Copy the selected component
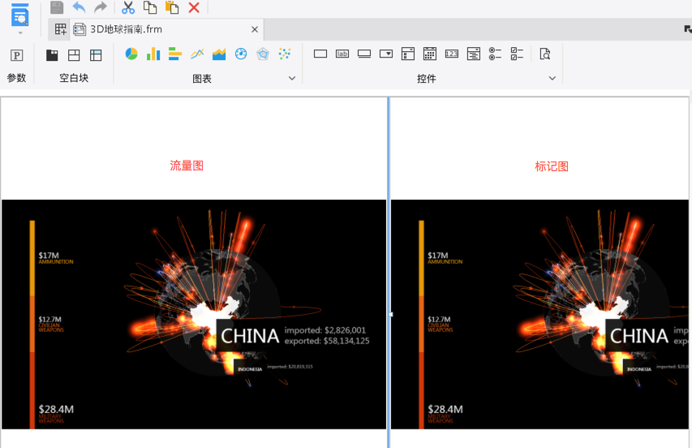The width and height of the screenshot is (692, 448). pos(150,7)
